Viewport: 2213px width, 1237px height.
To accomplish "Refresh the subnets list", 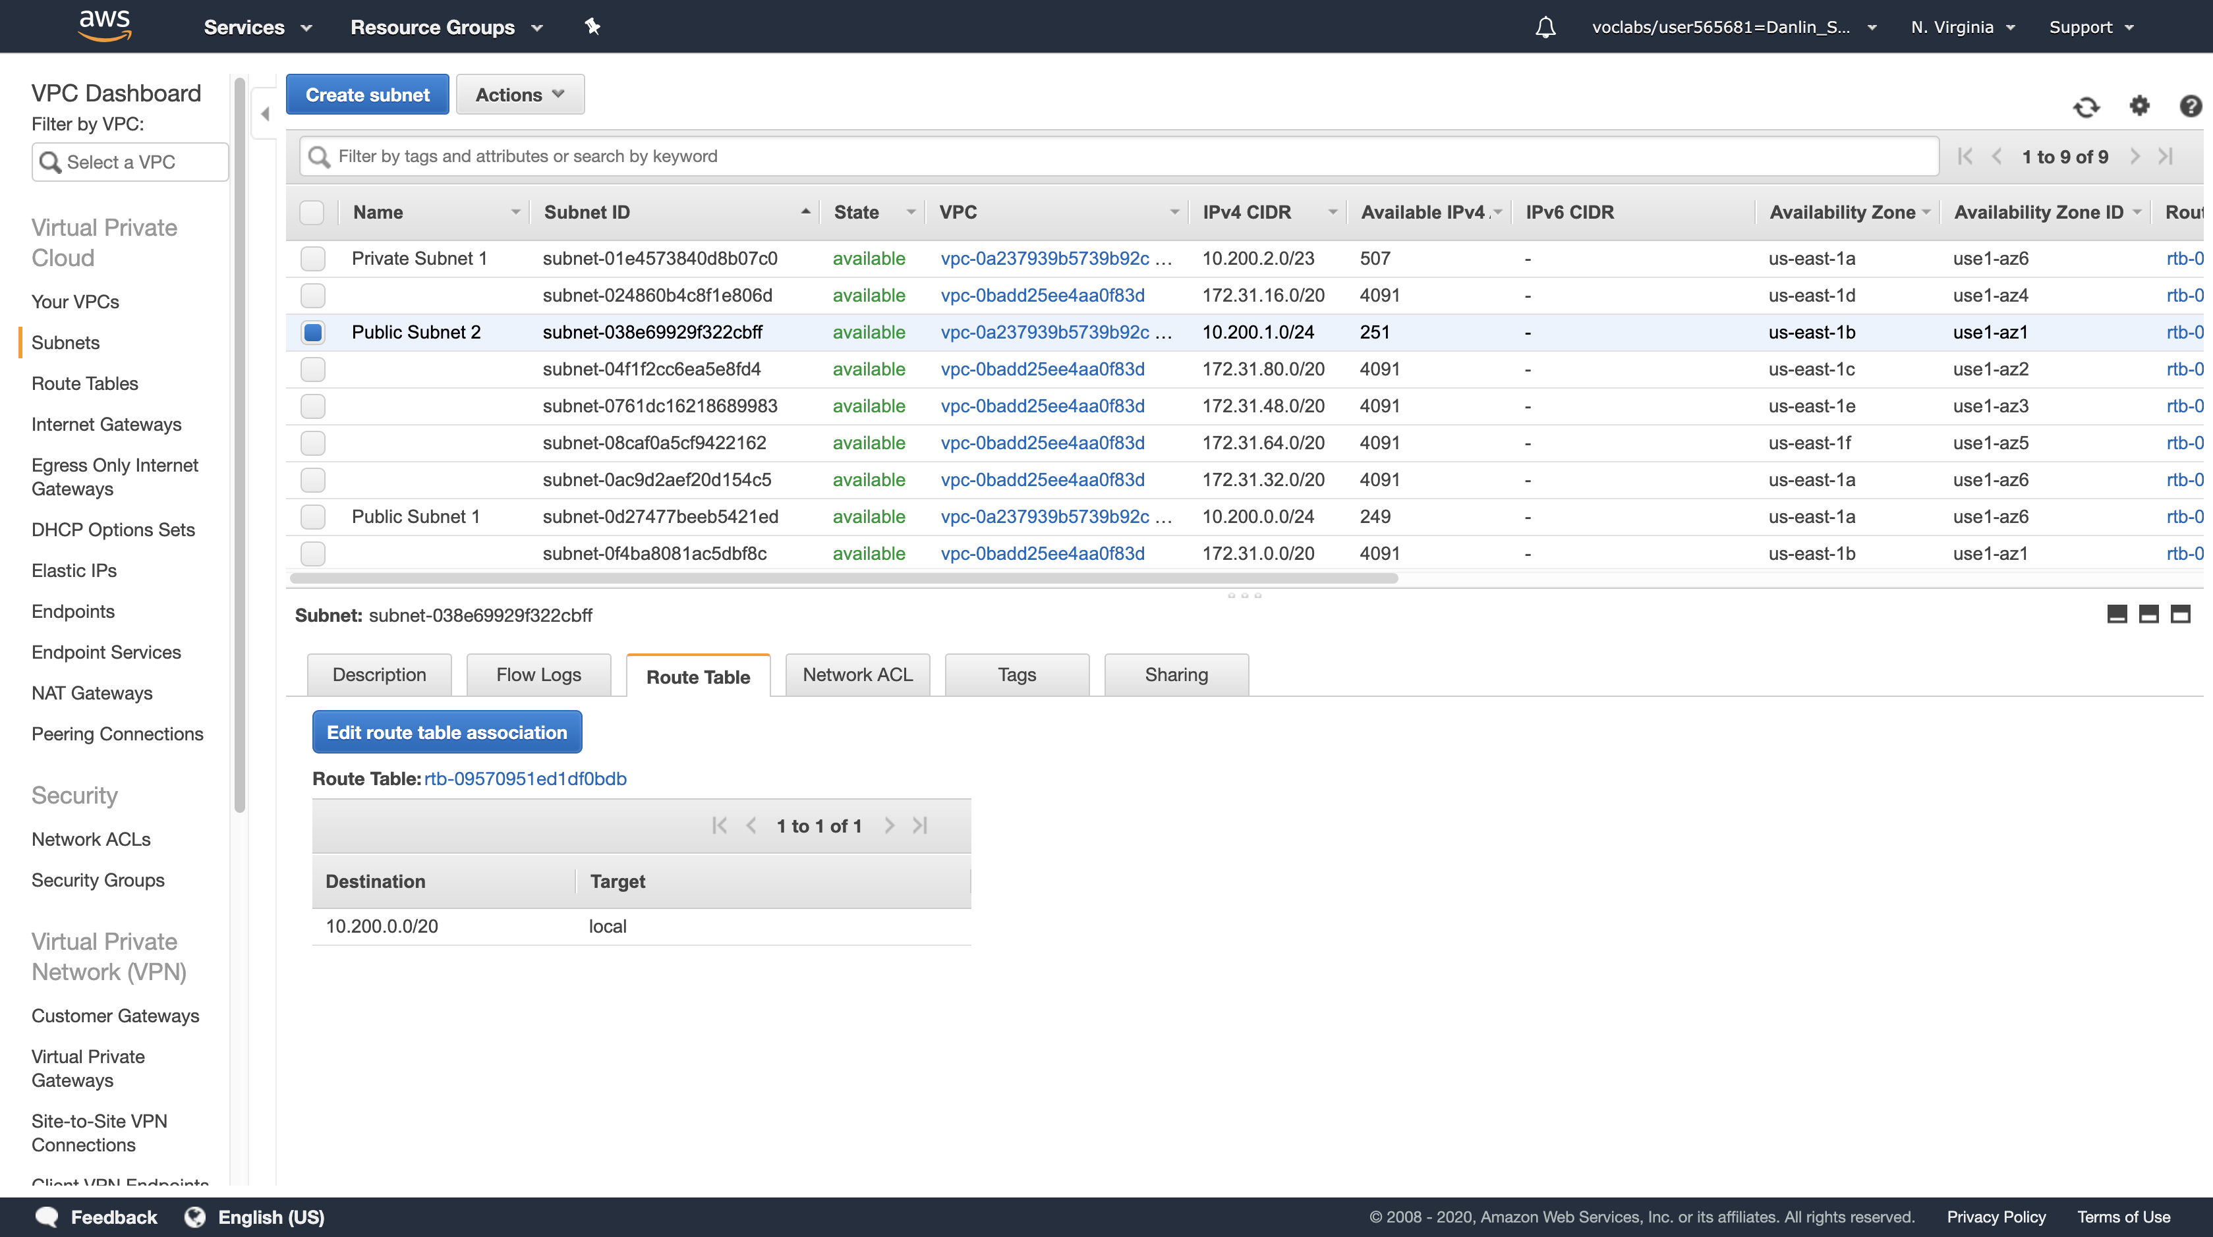I will [x=2086, y=107].
